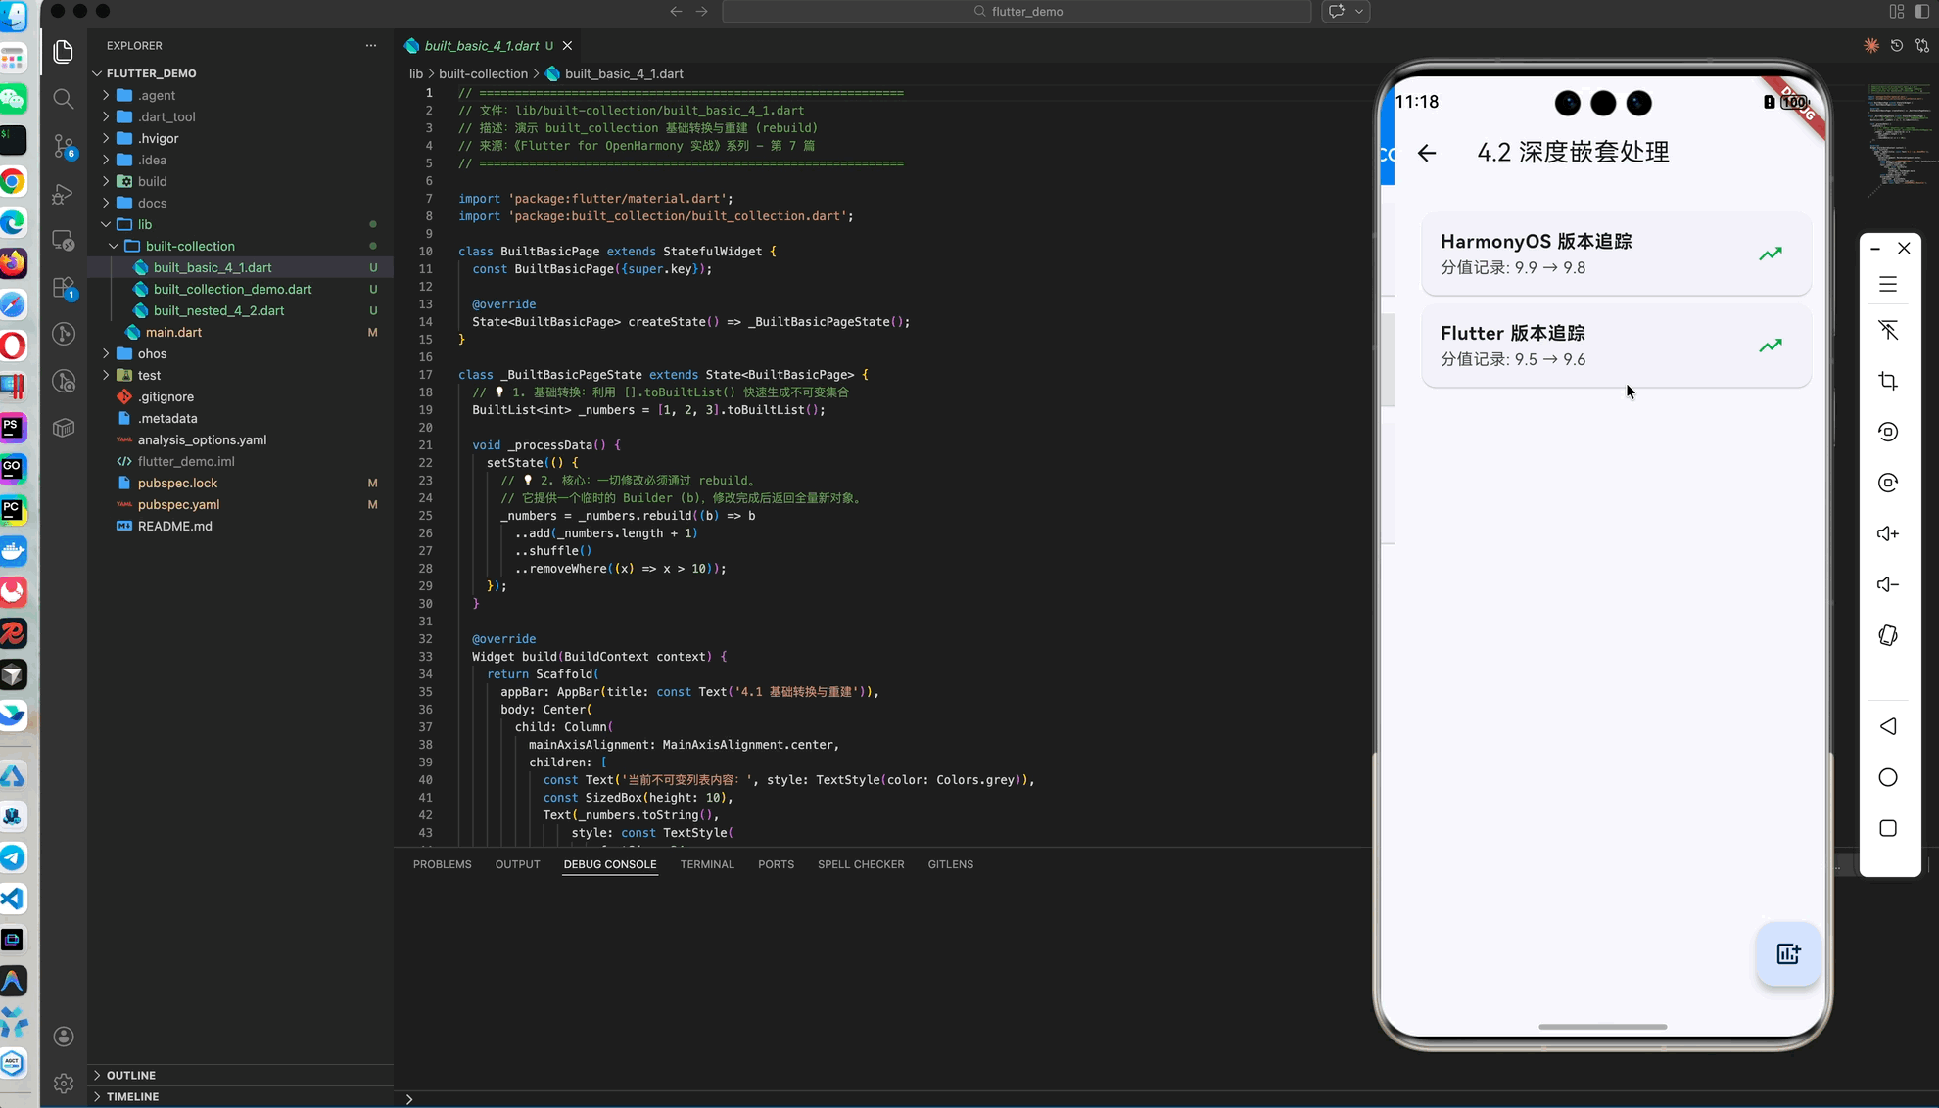Expand the OUTLINE section

point(131,1075)
